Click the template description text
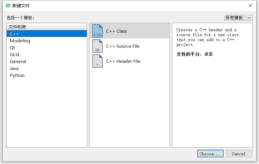 [x=207, y=37]
